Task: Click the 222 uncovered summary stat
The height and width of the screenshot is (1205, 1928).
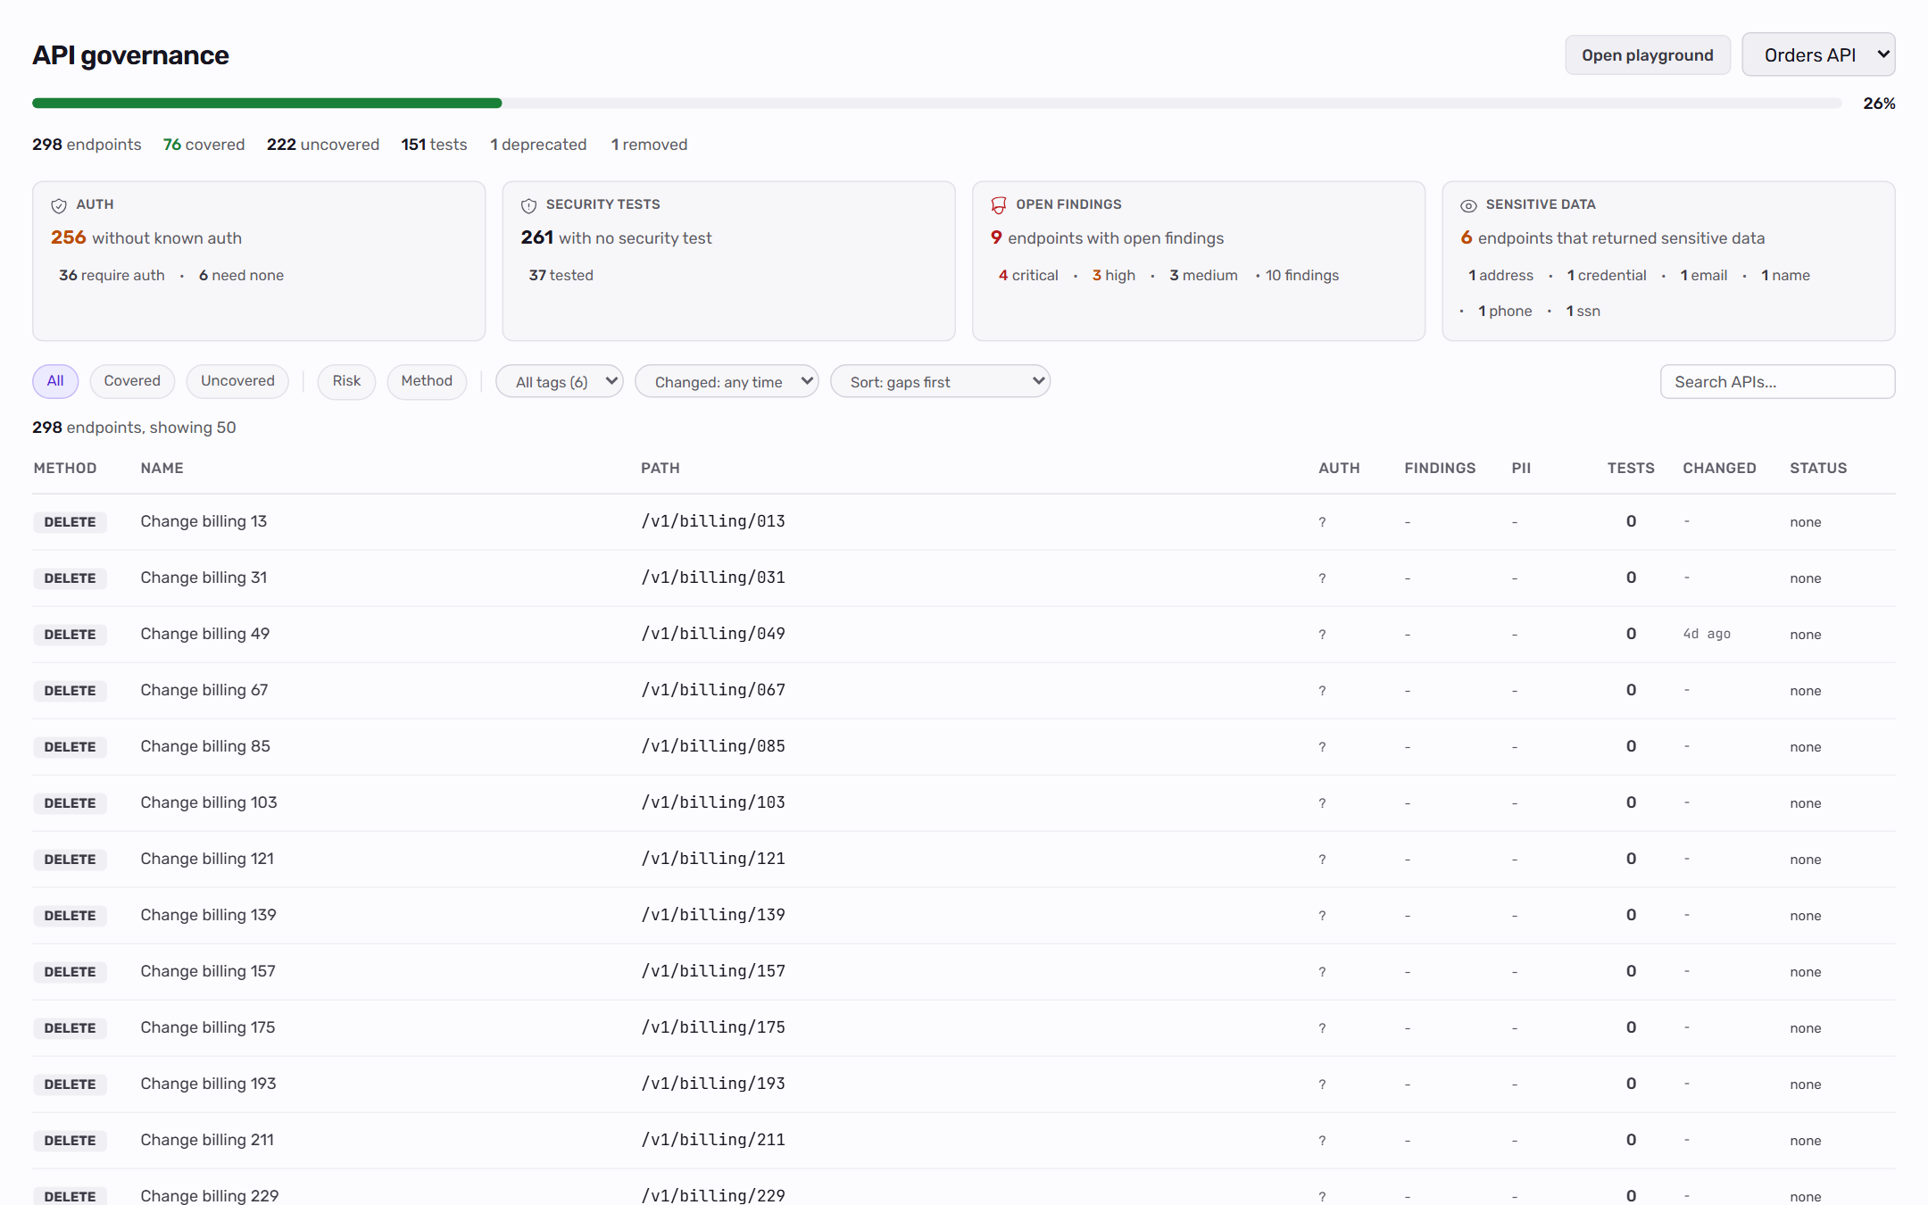Action: pyautogui.click(x=323, y=145)
